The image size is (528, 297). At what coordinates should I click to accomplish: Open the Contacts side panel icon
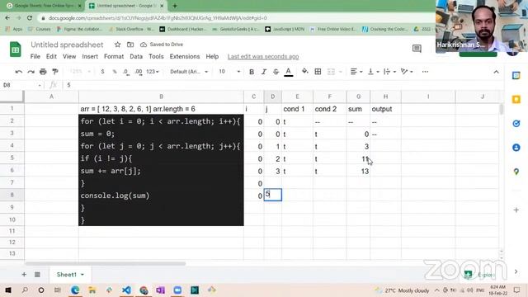(x=516, y=148)
